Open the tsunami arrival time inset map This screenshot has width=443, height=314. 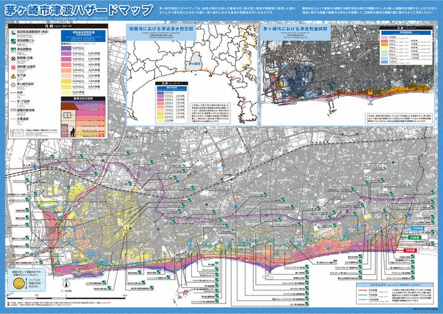[x=348, y=75]
